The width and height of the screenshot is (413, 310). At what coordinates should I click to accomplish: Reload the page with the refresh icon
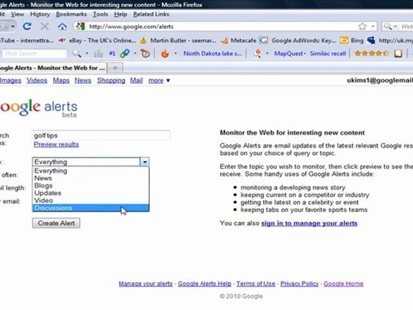[27, 26]
